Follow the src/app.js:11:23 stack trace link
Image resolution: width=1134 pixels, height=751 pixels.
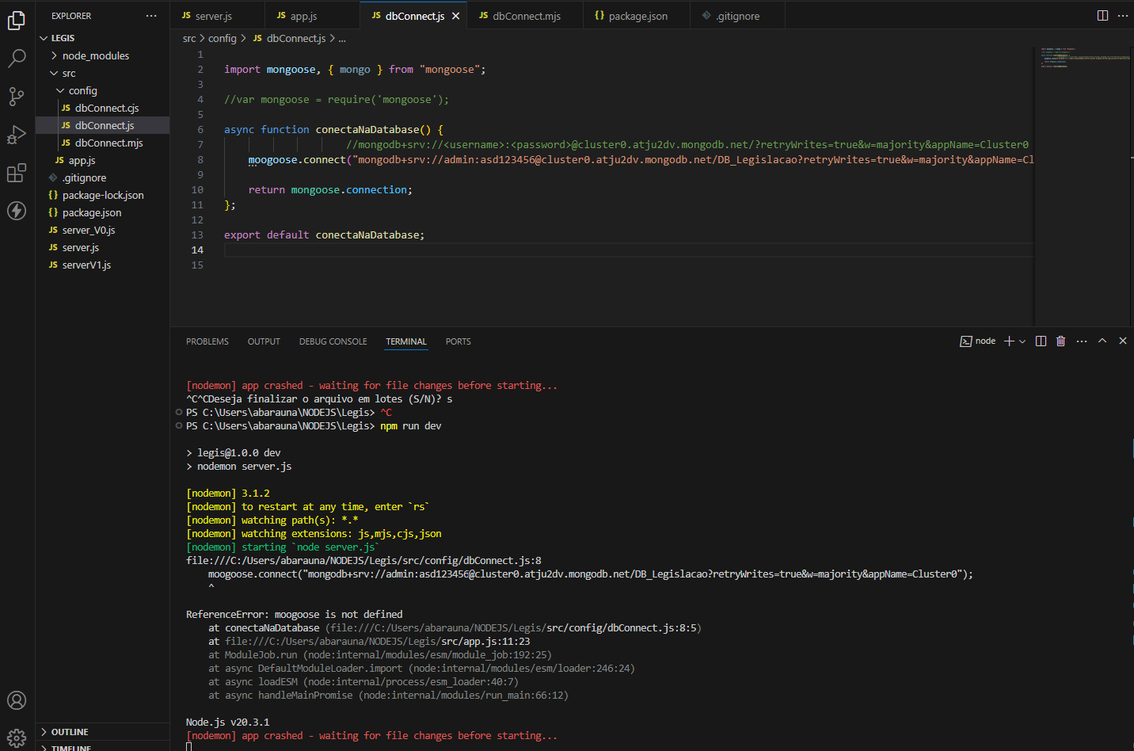pos(485,641)
